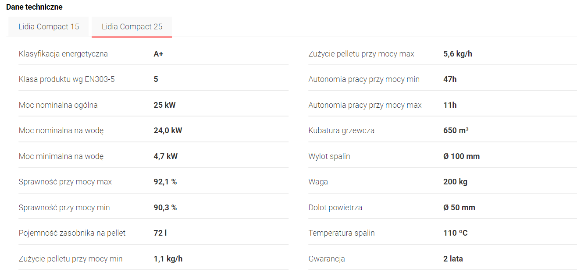Click the Pojemność zasobnika na pellet label
Image resolution: width=577 pixels, height=272 pixels.
pos(72,233)
